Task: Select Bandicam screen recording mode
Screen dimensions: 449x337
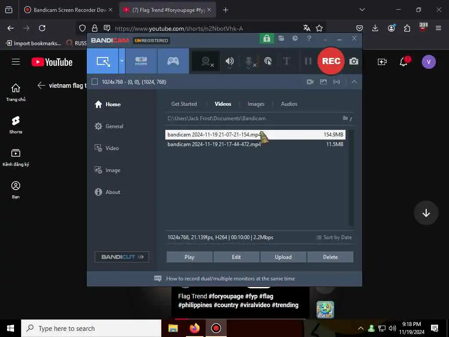Action: tap(103, 61)
